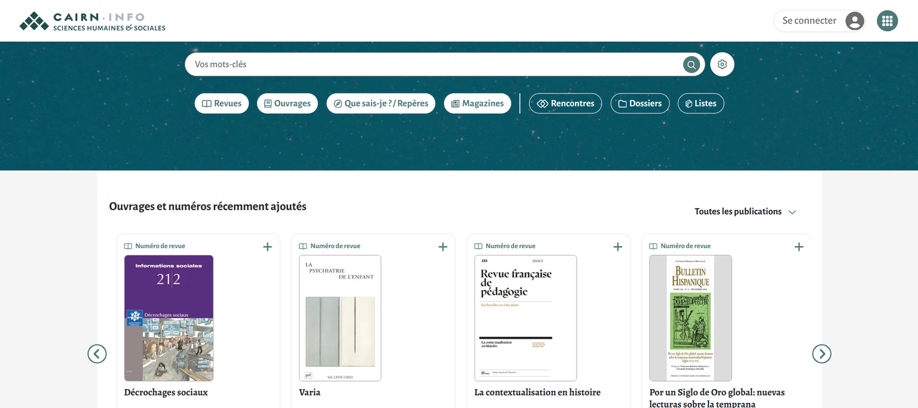
Task: Open the Dossiers button
Action: 640,104
